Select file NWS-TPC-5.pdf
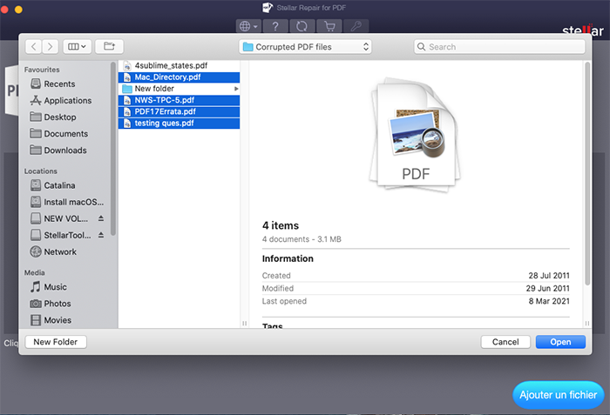The width and height of the screenshot is (610, 415). (x=179, y=100)
